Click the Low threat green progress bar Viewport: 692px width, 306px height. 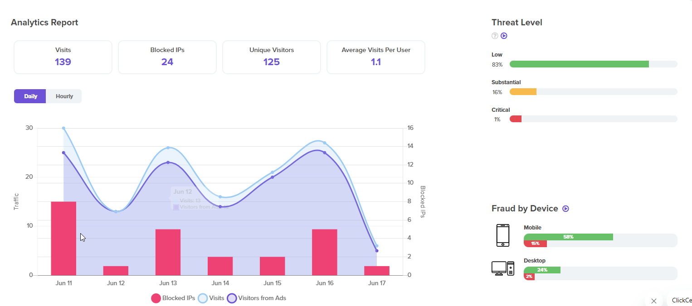tap(579, 64)
